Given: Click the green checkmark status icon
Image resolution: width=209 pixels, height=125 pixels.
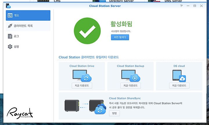Looking at the screenshot, I should (x=87, y=31).
